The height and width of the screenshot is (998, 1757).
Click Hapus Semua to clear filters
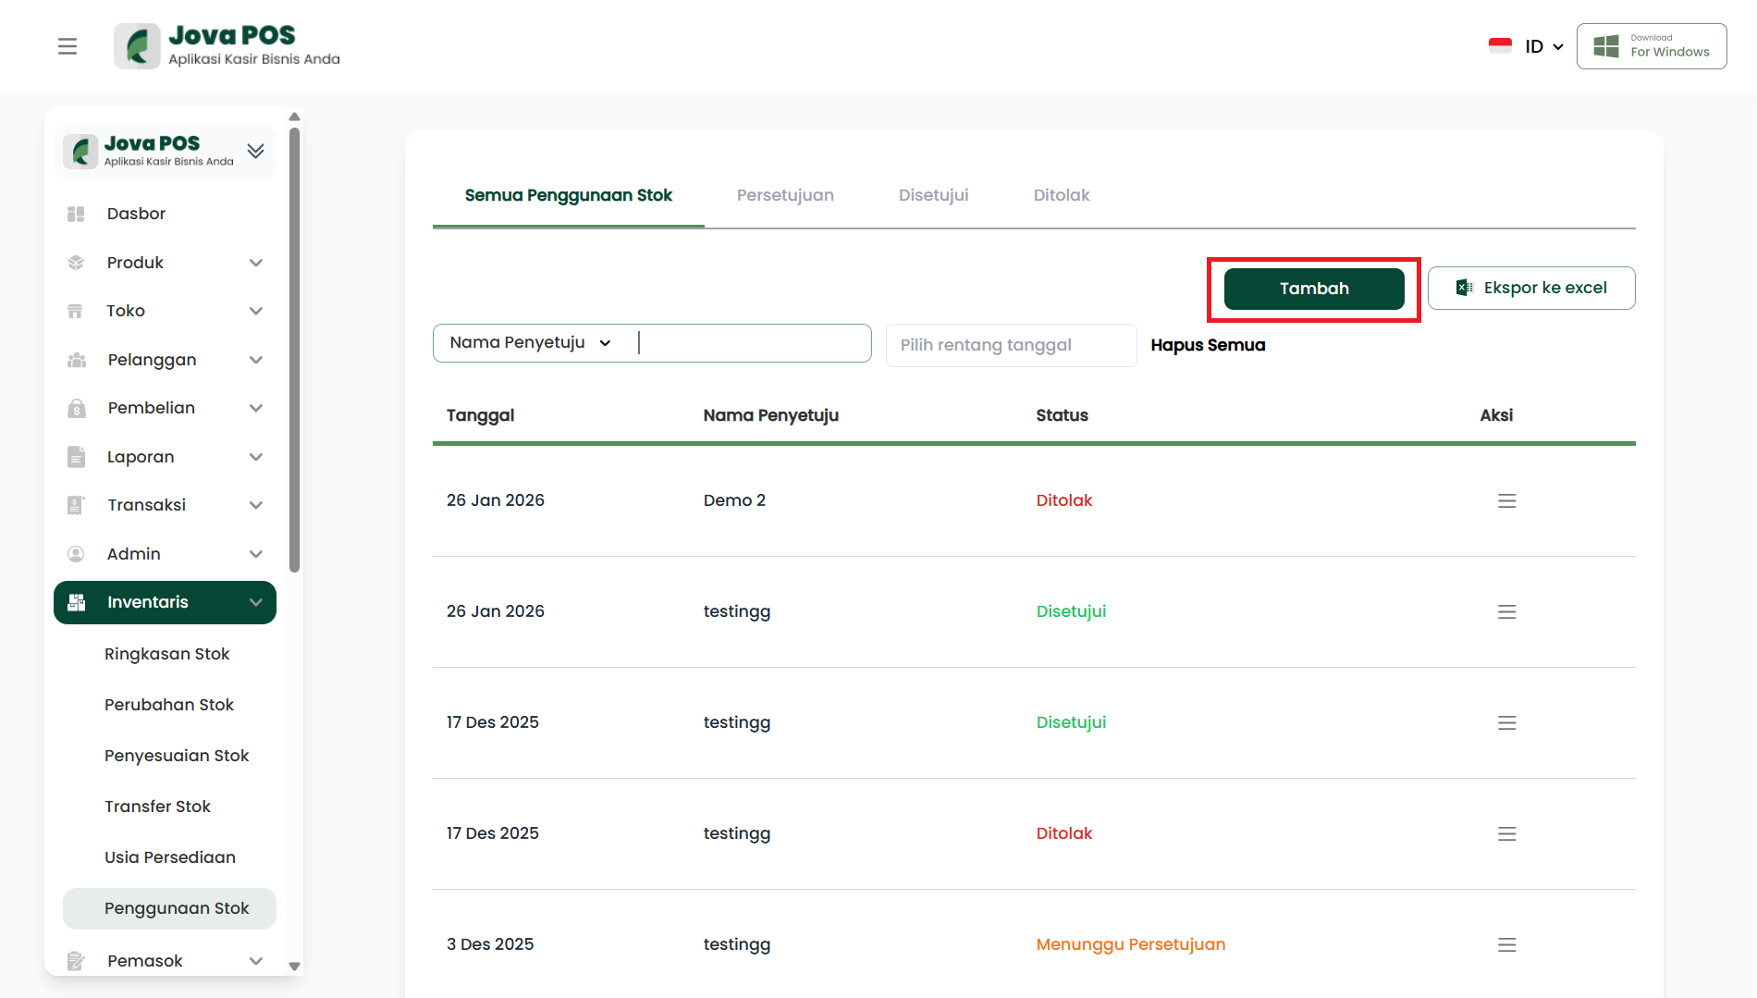pos(1208,345)
